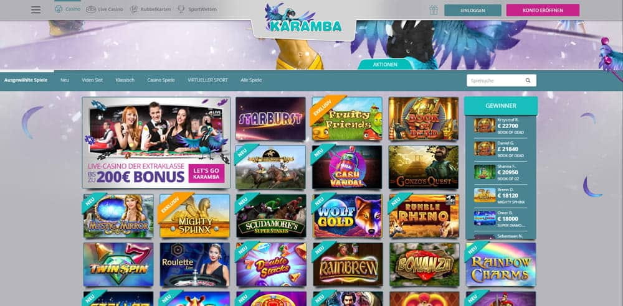Viewport: 623px width, 306px height.
Task: Select Rubbelkarten scratch card icon link
Action: tap(150, 9)
